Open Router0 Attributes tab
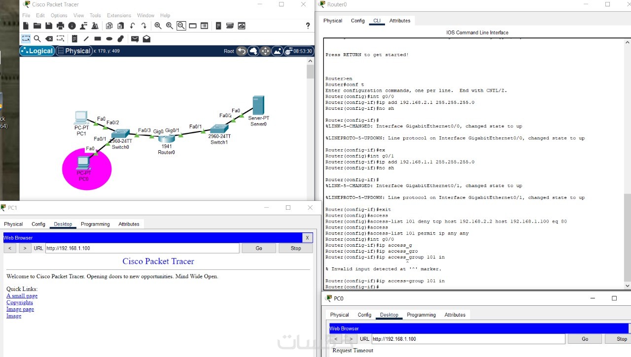The height and width of the screenshot is (357, 631). (x=400, y=21)
